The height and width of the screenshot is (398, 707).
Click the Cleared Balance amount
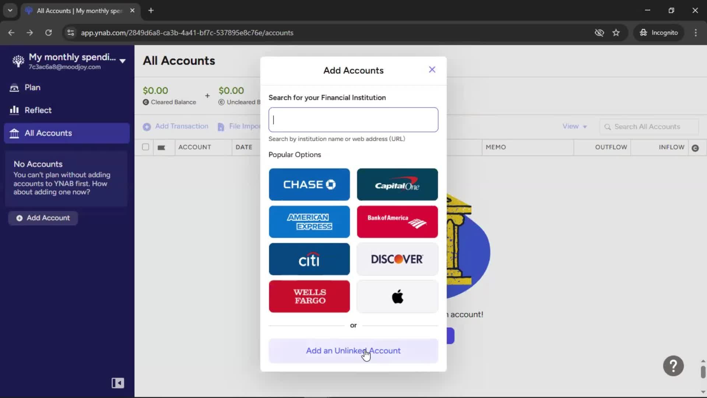coord(155,91)
